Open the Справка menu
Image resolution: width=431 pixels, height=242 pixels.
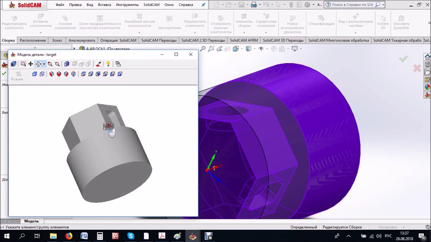[x=186, y=5]
